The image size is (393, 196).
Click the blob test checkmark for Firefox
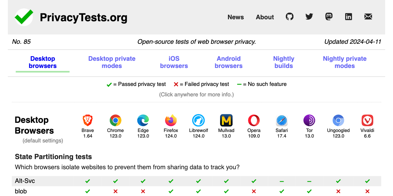click(x=171, y=191)
